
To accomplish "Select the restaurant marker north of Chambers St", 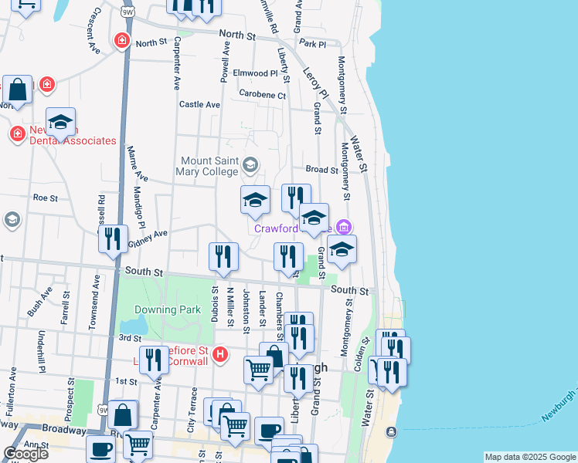I will [287, 256].
